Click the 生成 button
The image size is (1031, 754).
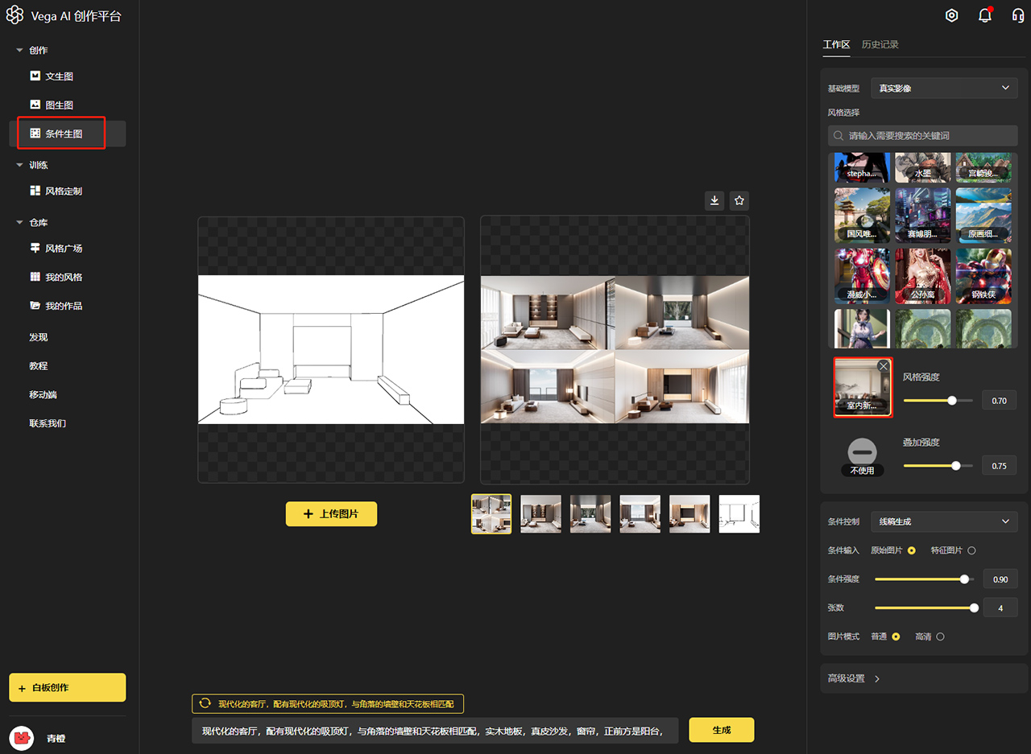pos(722,730)
